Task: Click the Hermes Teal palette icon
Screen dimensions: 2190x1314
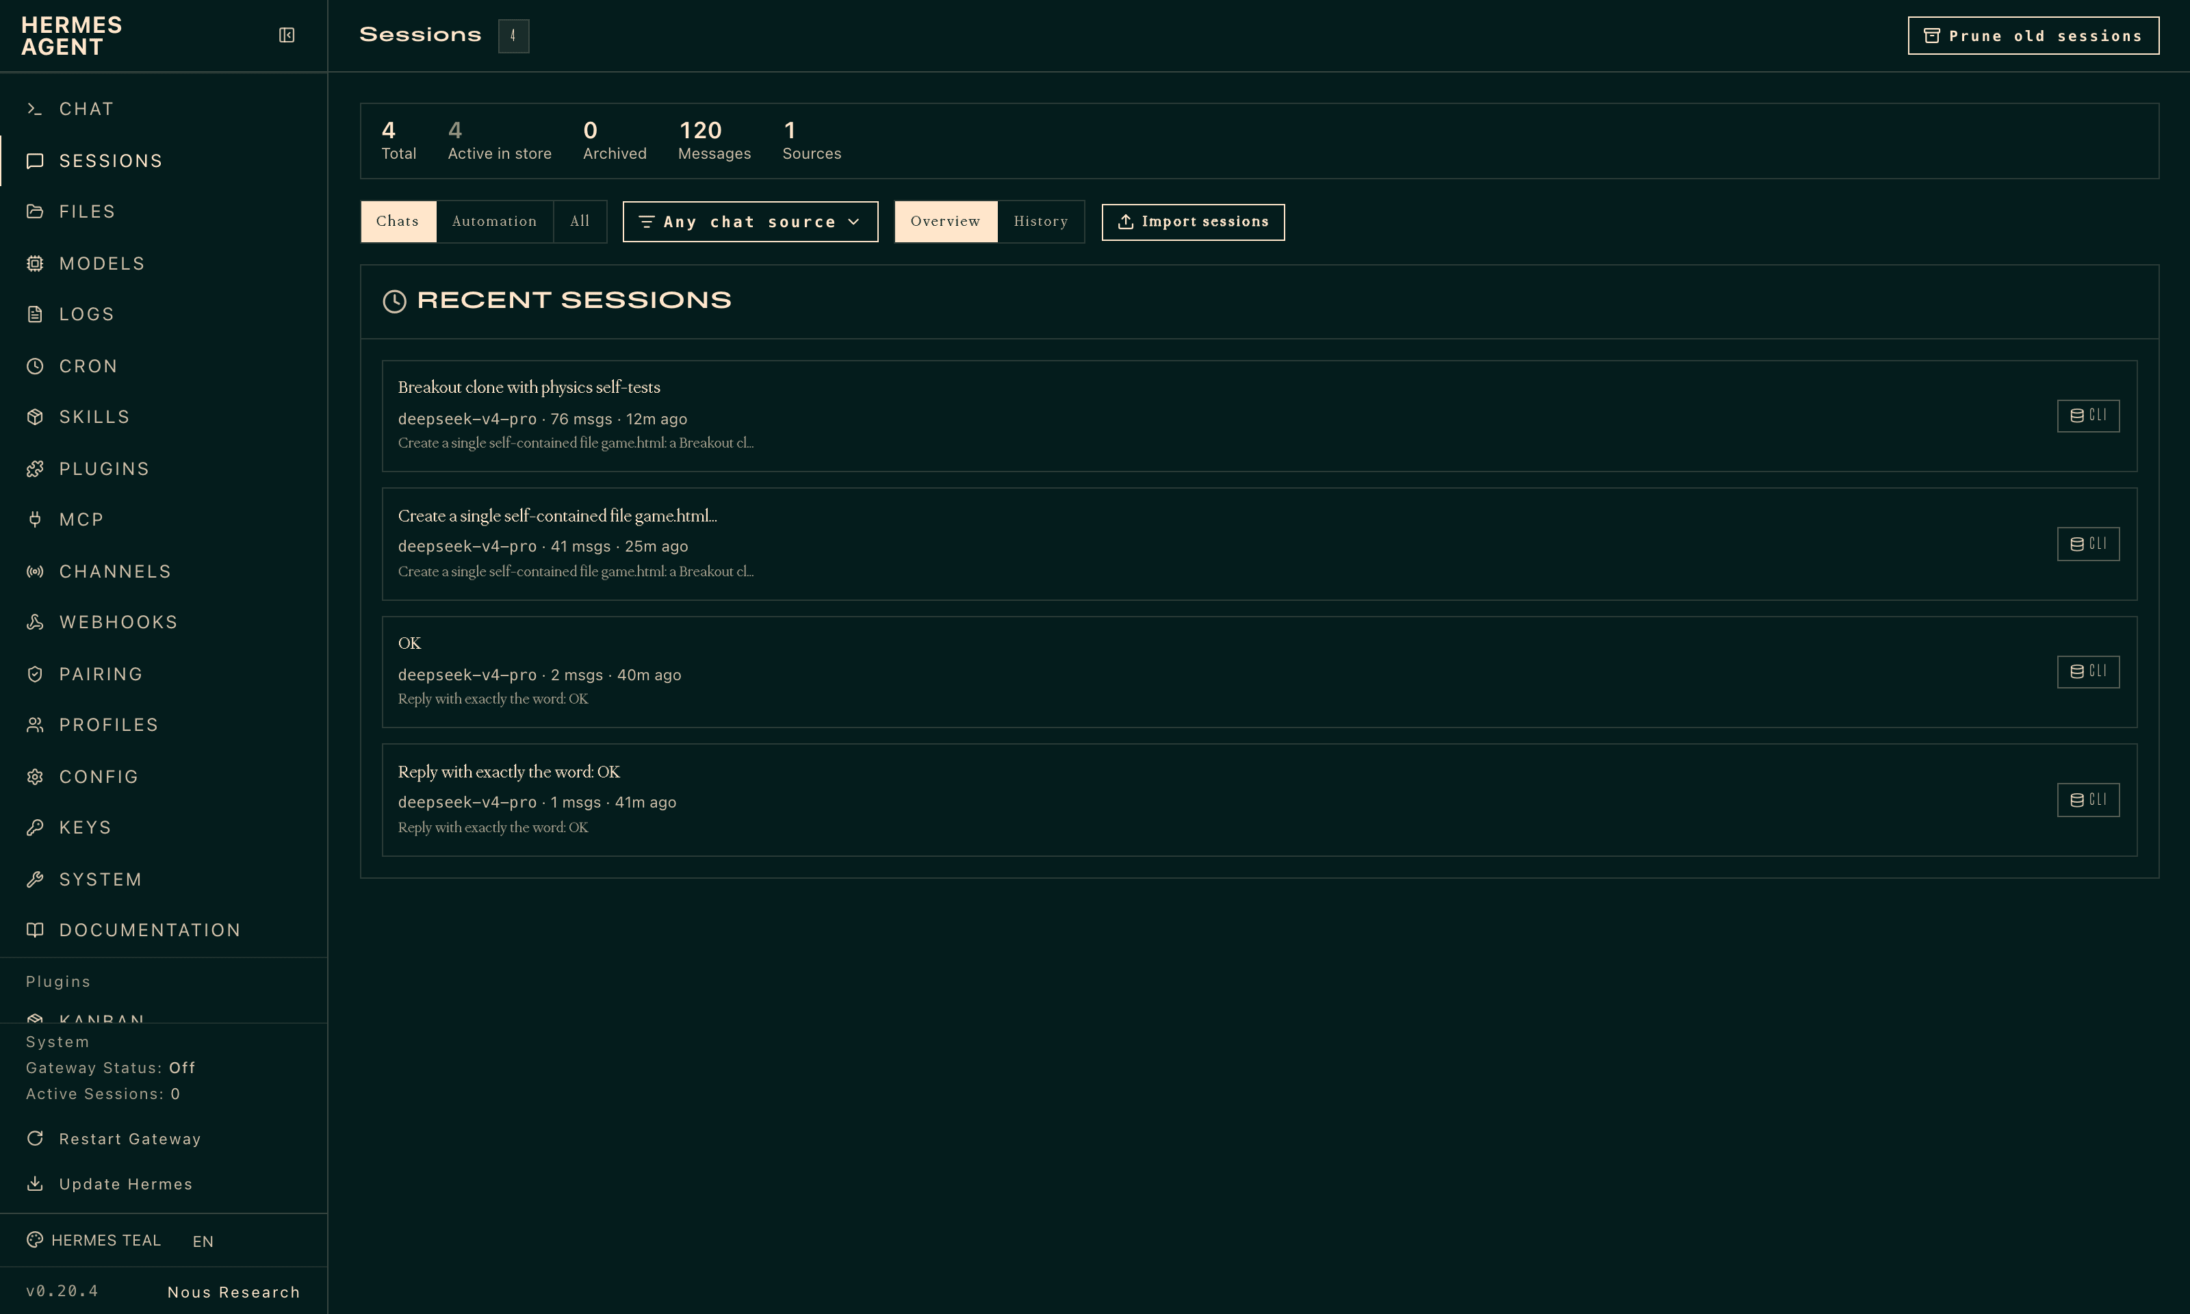Action: click(34, 1239)
